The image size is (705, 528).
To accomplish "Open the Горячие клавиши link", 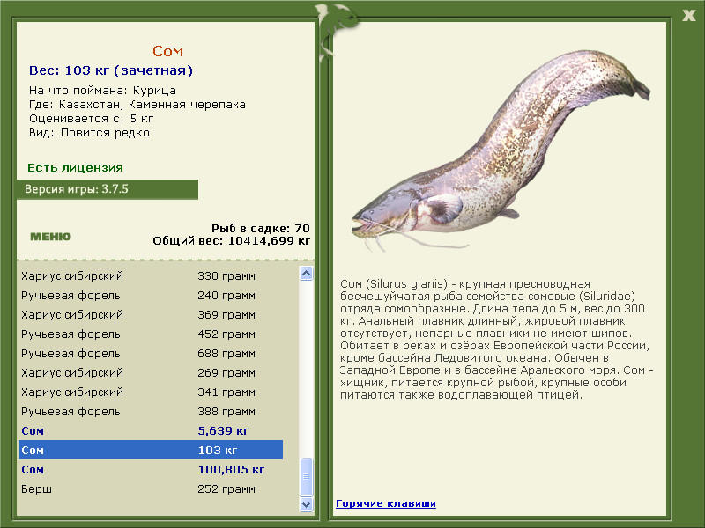I will pyautogui.click(x=386, y=503).
